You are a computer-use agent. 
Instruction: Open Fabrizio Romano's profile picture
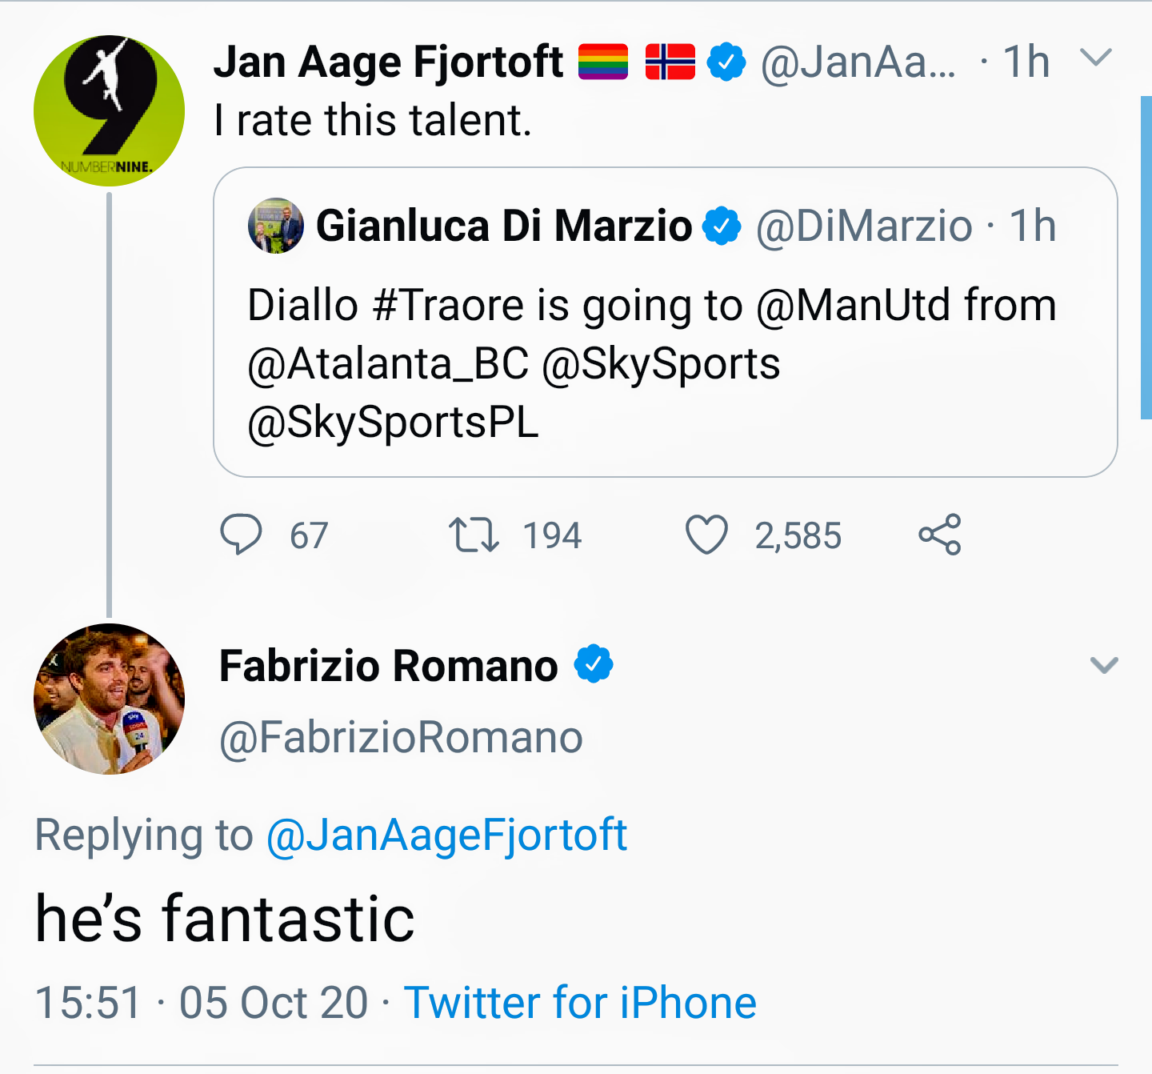coord(109,699)
